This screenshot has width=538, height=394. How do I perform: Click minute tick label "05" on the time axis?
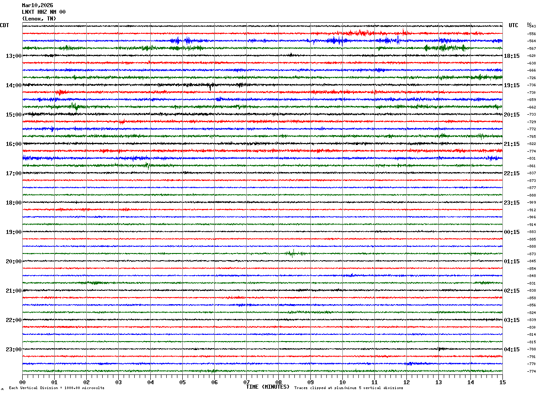182,382
